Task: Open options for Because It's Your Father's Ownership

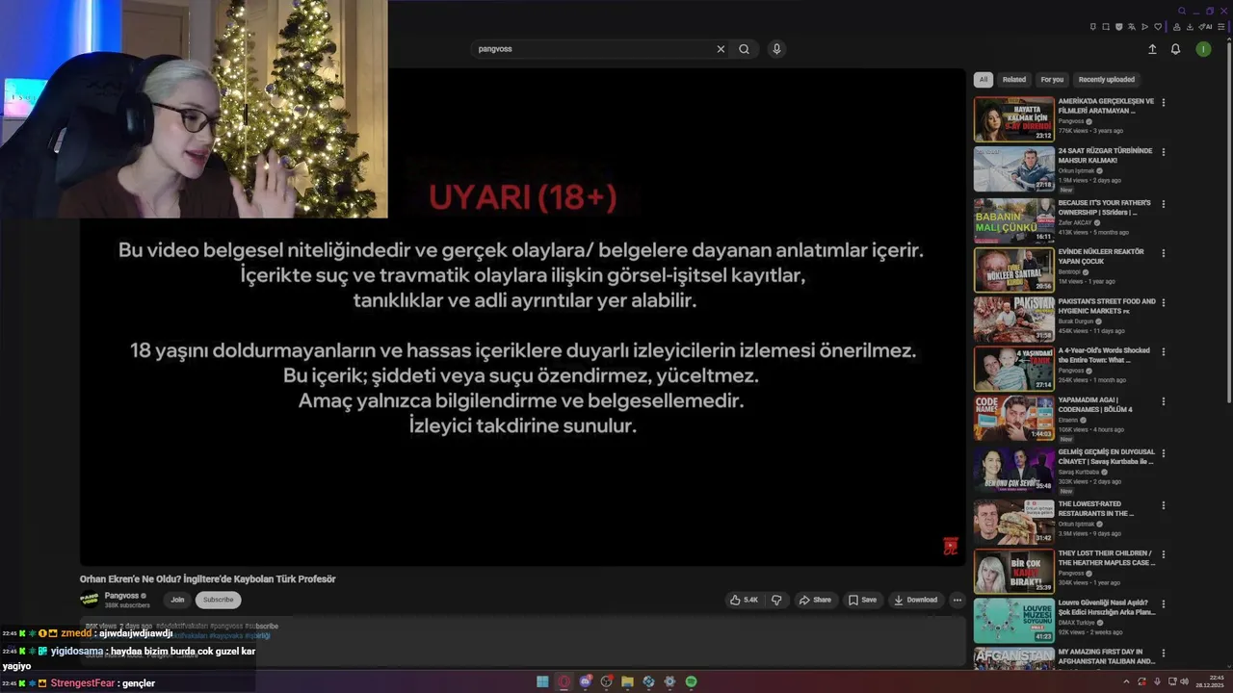Action: tap(1164, 204)
